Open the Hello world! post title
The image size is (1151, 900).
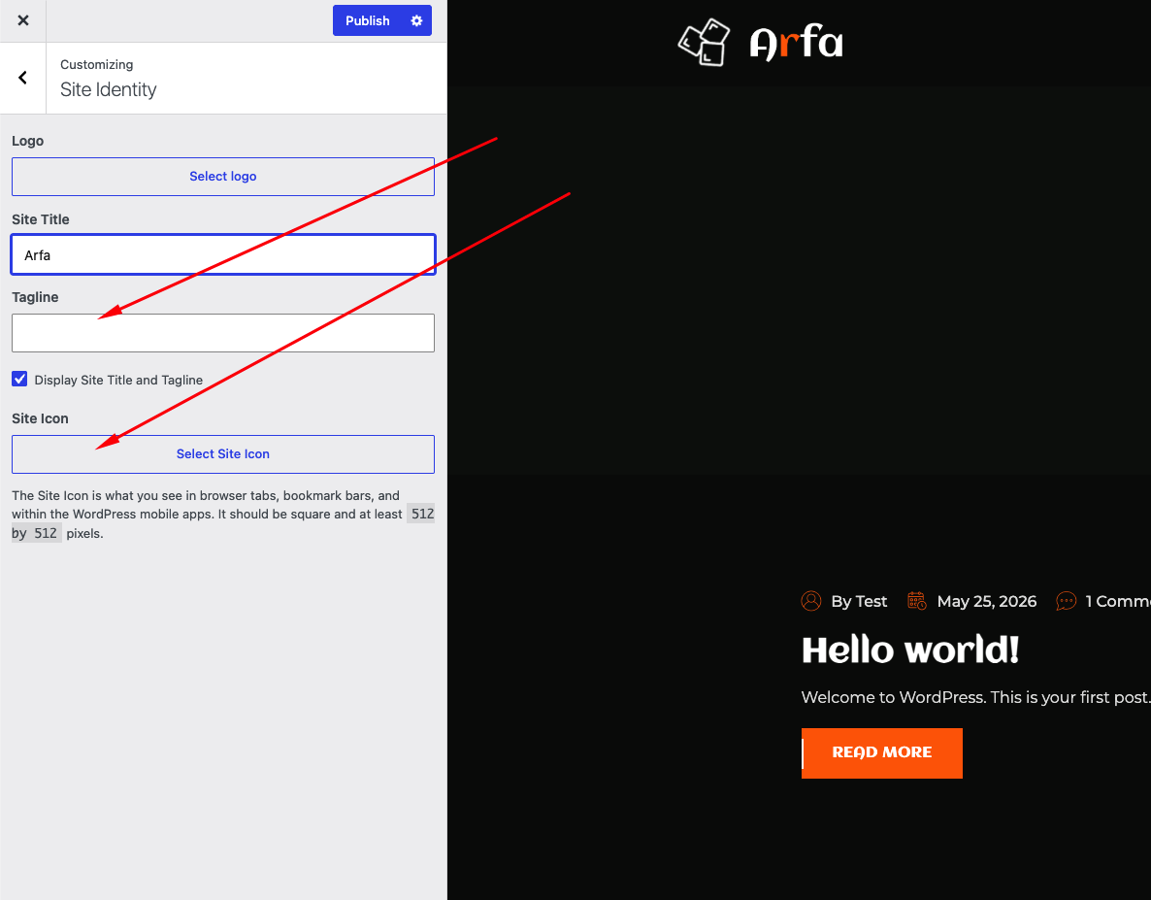pyautogui.click(x=910, y=650)
